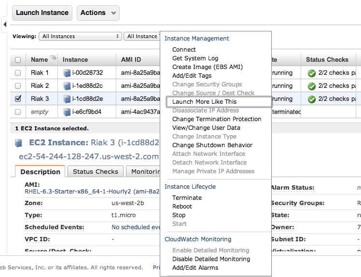361x277 pixels.
Task: Toggle the select-all instances checkbox
Action: [18, 60]
